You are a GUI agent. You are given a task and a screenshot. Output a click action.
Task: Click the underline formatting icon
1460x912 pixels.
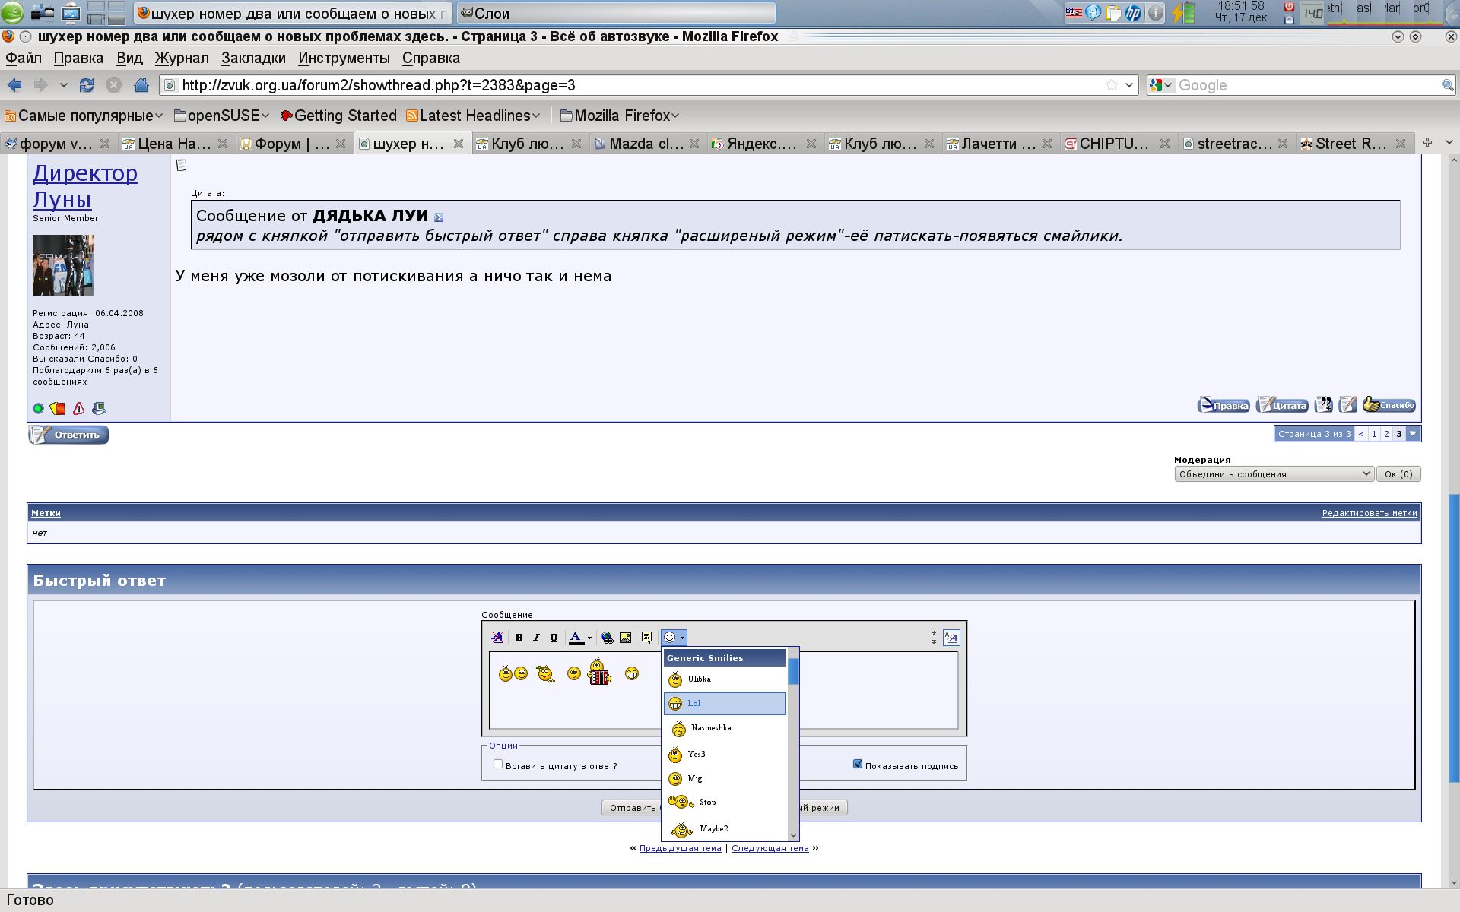554,638
